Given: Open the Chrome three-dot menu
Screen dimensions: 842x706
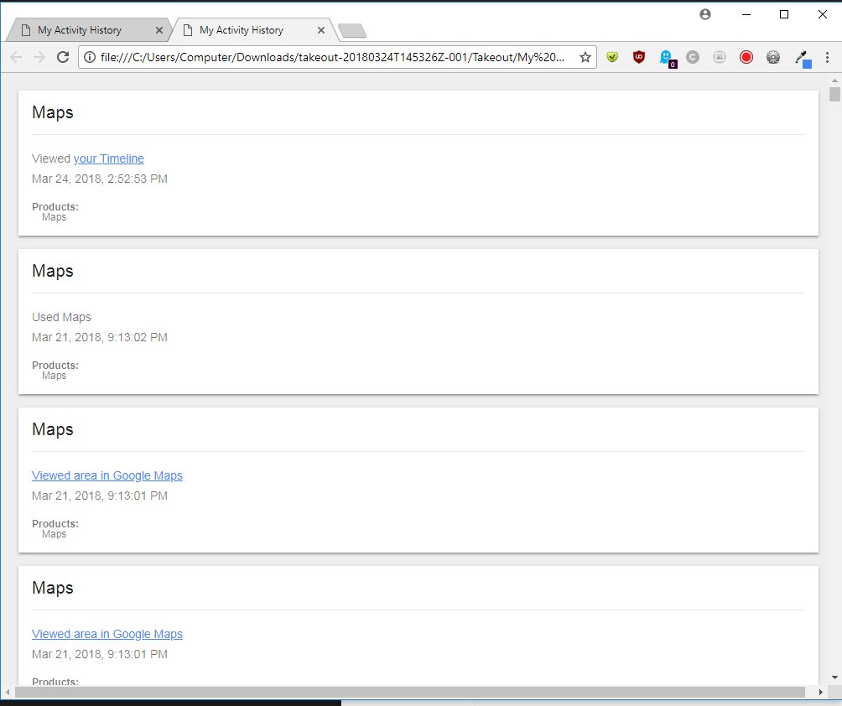Looking at the screenshot, I should 827,57.
